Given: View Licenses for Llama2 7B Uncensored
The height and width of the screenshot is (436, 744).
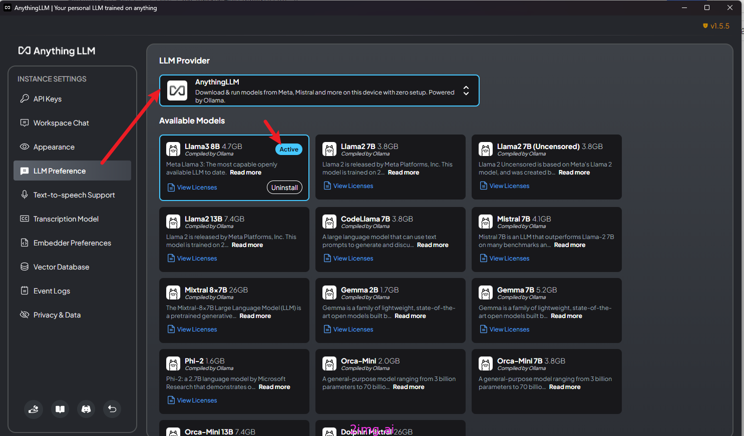Looking at the screenshot, I should click(x=505, y=186).
